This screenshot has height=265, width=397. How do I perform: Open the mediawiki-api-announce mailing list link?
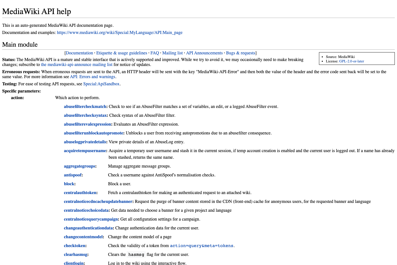[77, 64]
